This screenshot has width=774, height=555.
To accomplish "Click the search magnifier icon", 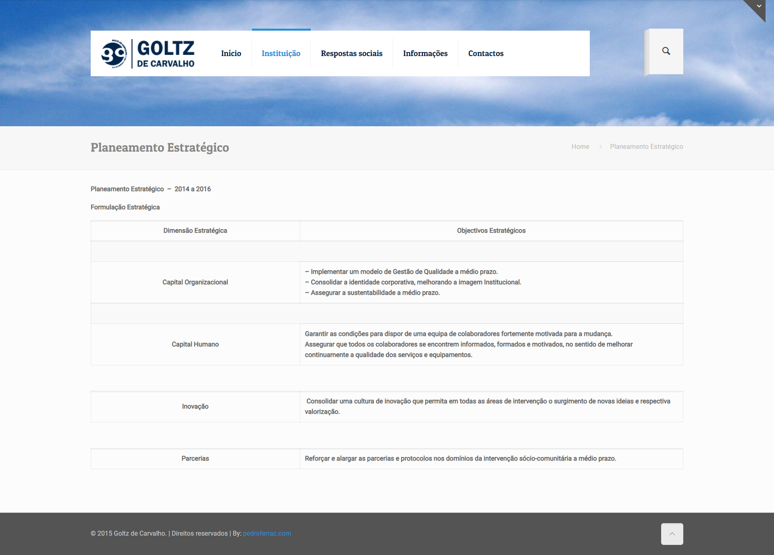I will point(666,51).
